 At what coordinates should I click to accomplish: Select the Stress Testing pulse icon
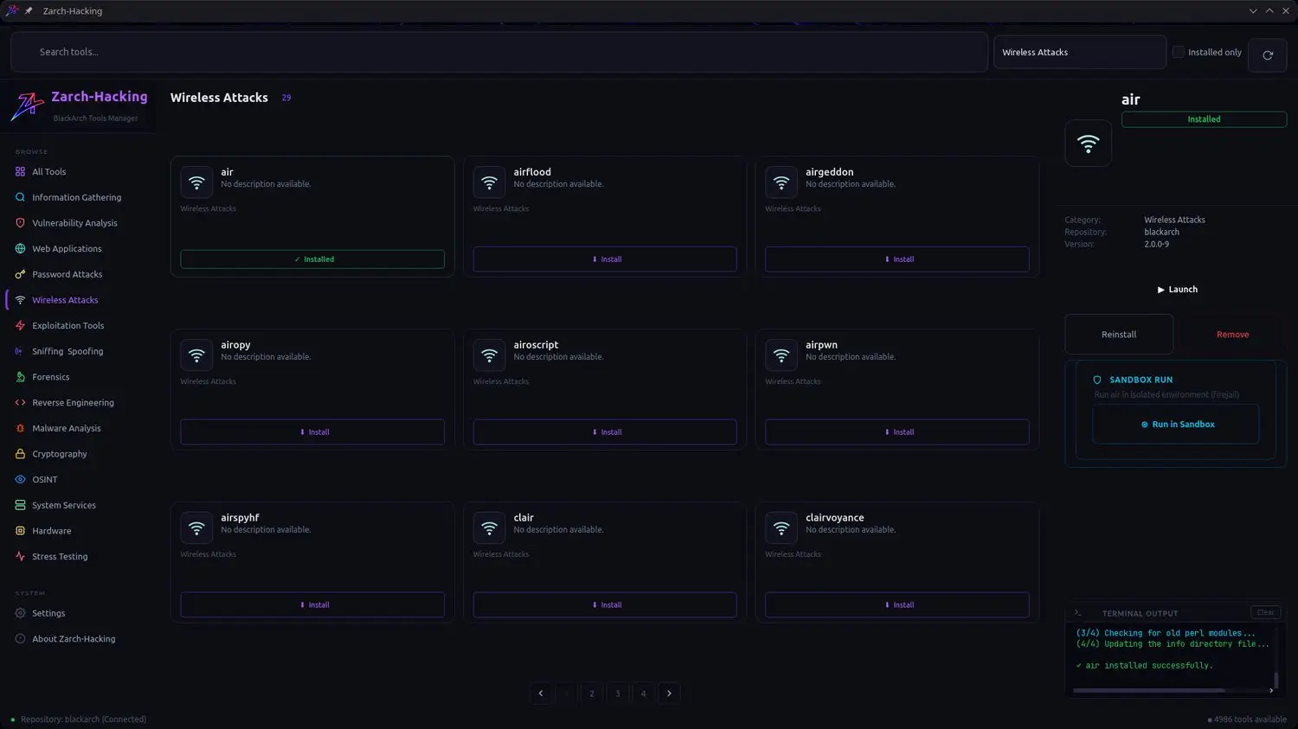click(x=20, y=557)
